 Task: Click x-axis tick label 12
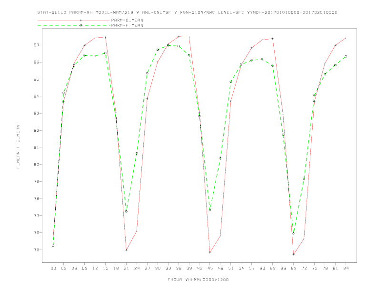(95, 268)
